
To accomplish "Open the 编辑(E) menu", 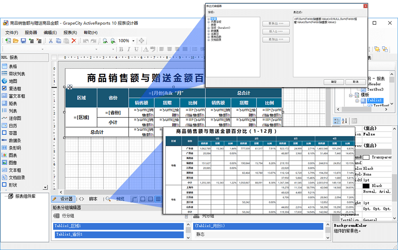I will tap(50, 33).
